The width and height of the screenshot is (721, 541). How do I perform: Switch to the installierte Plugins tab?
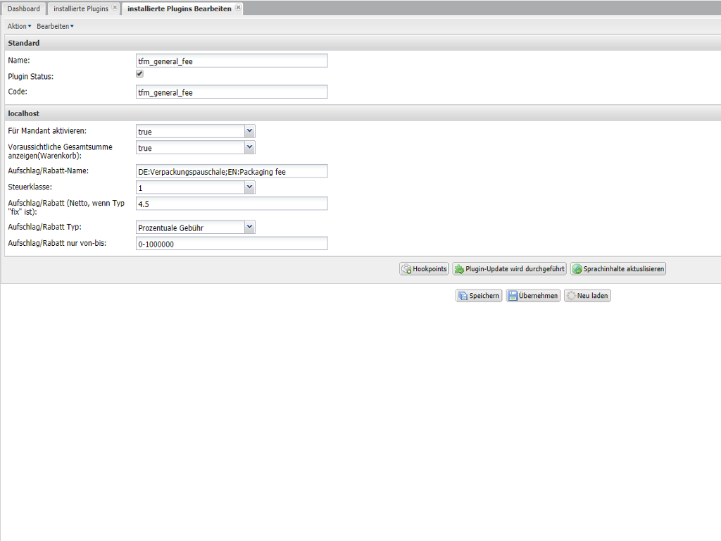[80, 8]
